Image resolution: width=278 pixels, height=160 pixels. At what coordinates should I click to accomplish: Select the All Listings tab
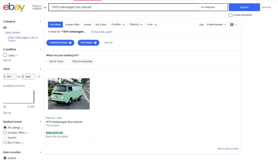coord(55,25)
